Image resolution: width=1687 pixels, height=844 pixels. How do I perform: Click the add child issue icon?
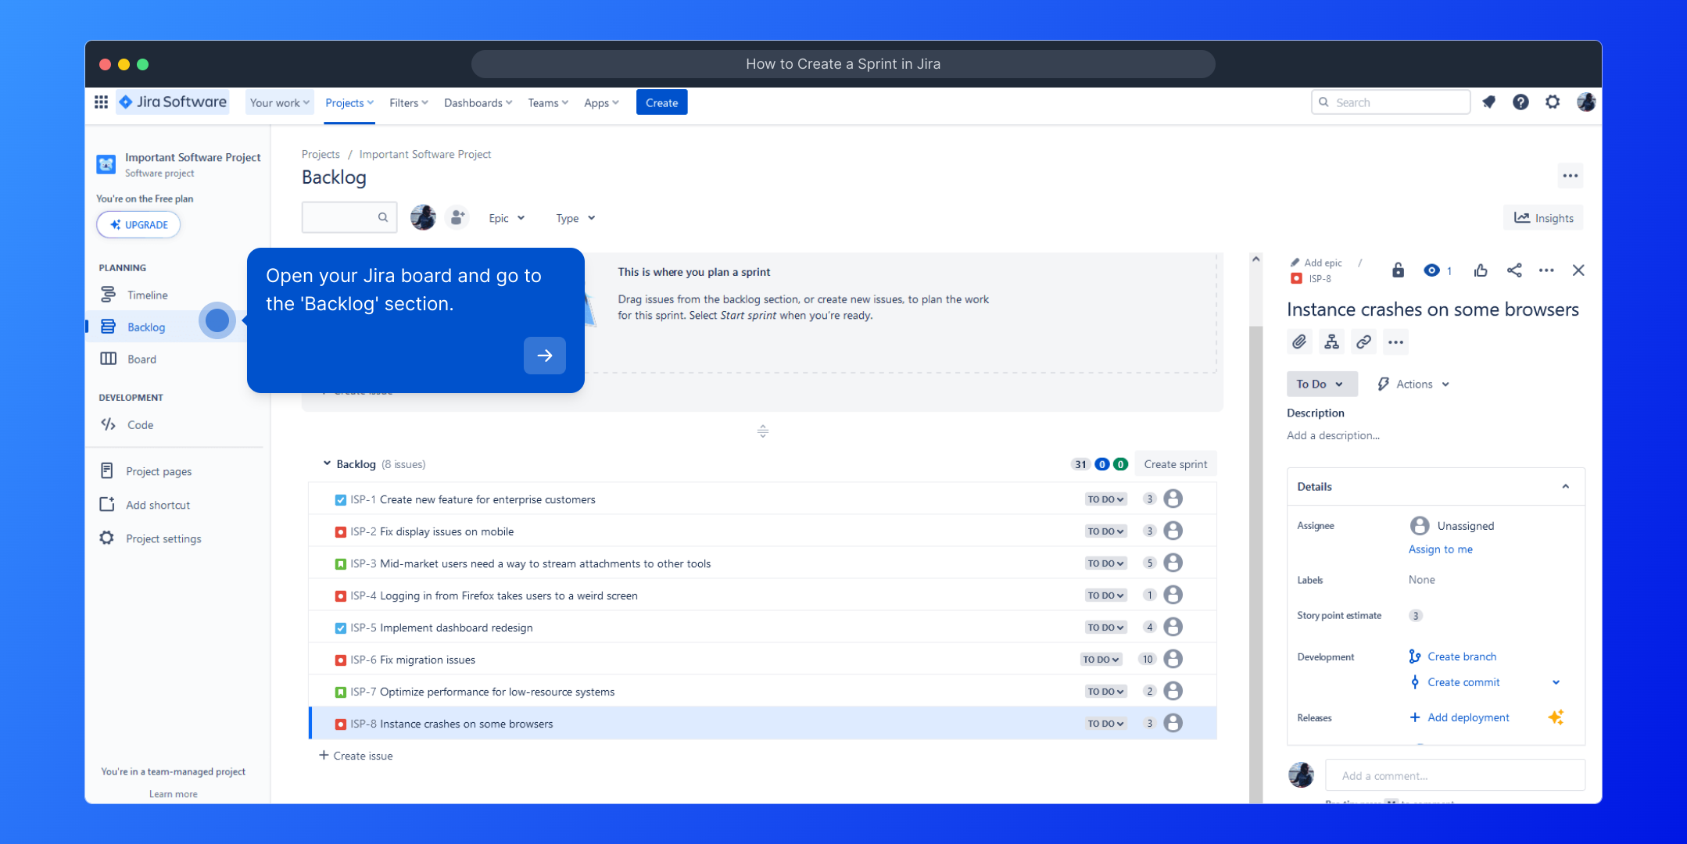1331,342
